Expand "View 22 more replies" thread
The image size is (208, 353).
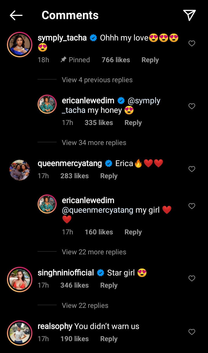94,252
